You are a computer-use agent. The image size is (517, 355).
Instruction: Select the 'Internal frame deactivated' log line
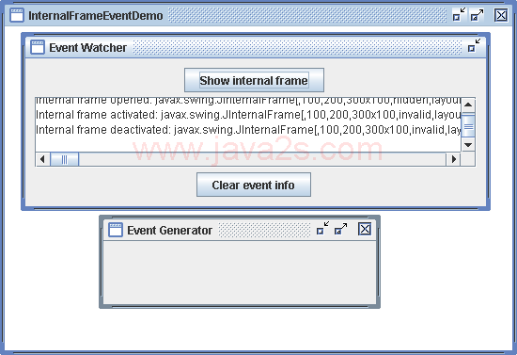click(248, 129)
